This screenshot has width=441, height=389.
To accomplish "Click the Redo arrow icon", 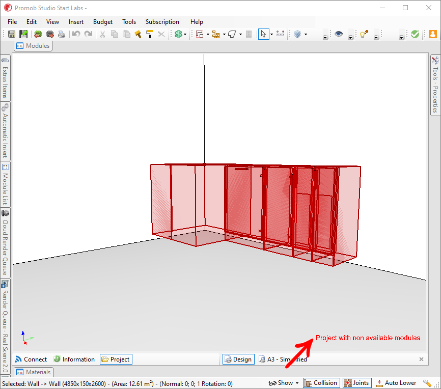I will click(x=88, y=34).
